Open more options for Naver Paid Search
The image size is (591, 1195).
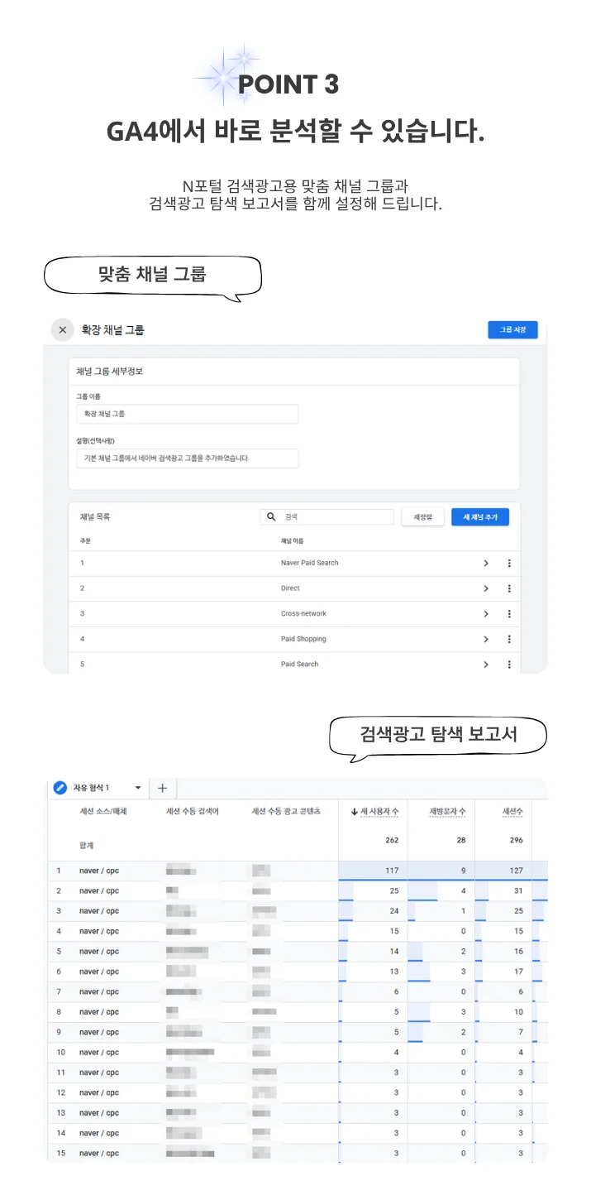point(509,563)
